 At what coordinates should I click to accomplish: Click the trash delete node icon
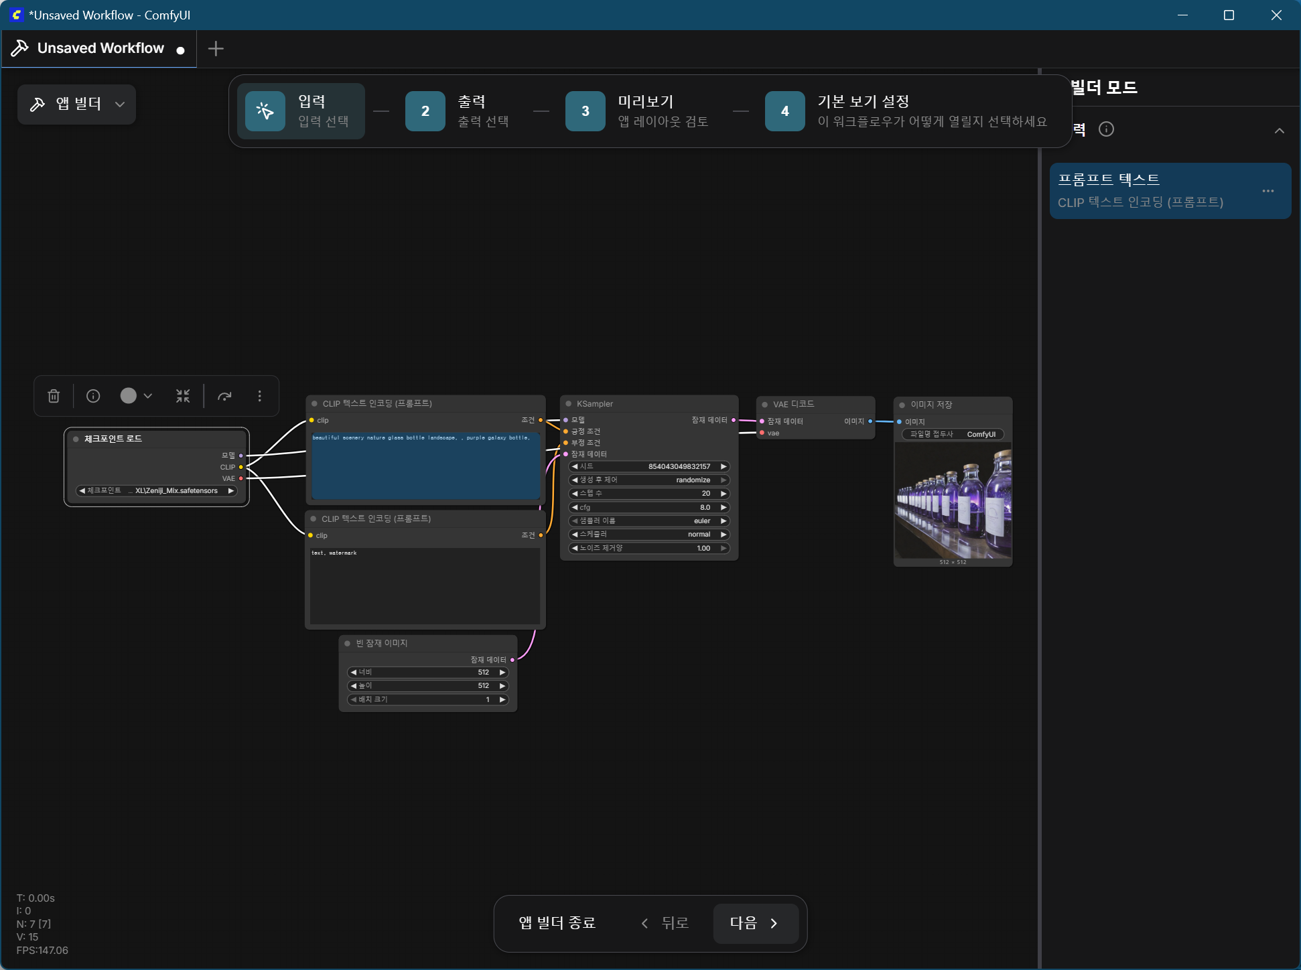coord(54,396)
